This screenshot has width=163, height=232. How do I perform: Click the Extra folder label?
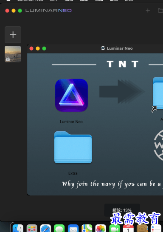73,173
